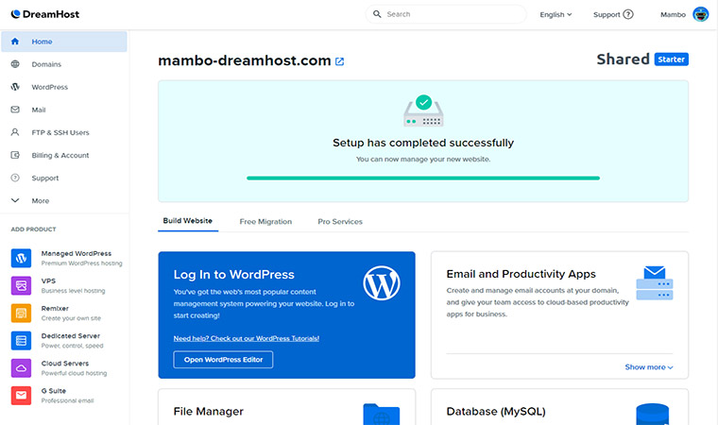
Task: Open the Support question mark icon in header
Action: click(x=628, y=14)
